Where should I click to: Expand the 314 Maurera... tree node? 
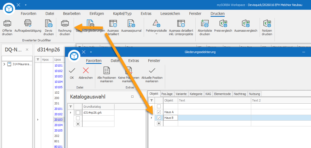(x=4, y=64)
